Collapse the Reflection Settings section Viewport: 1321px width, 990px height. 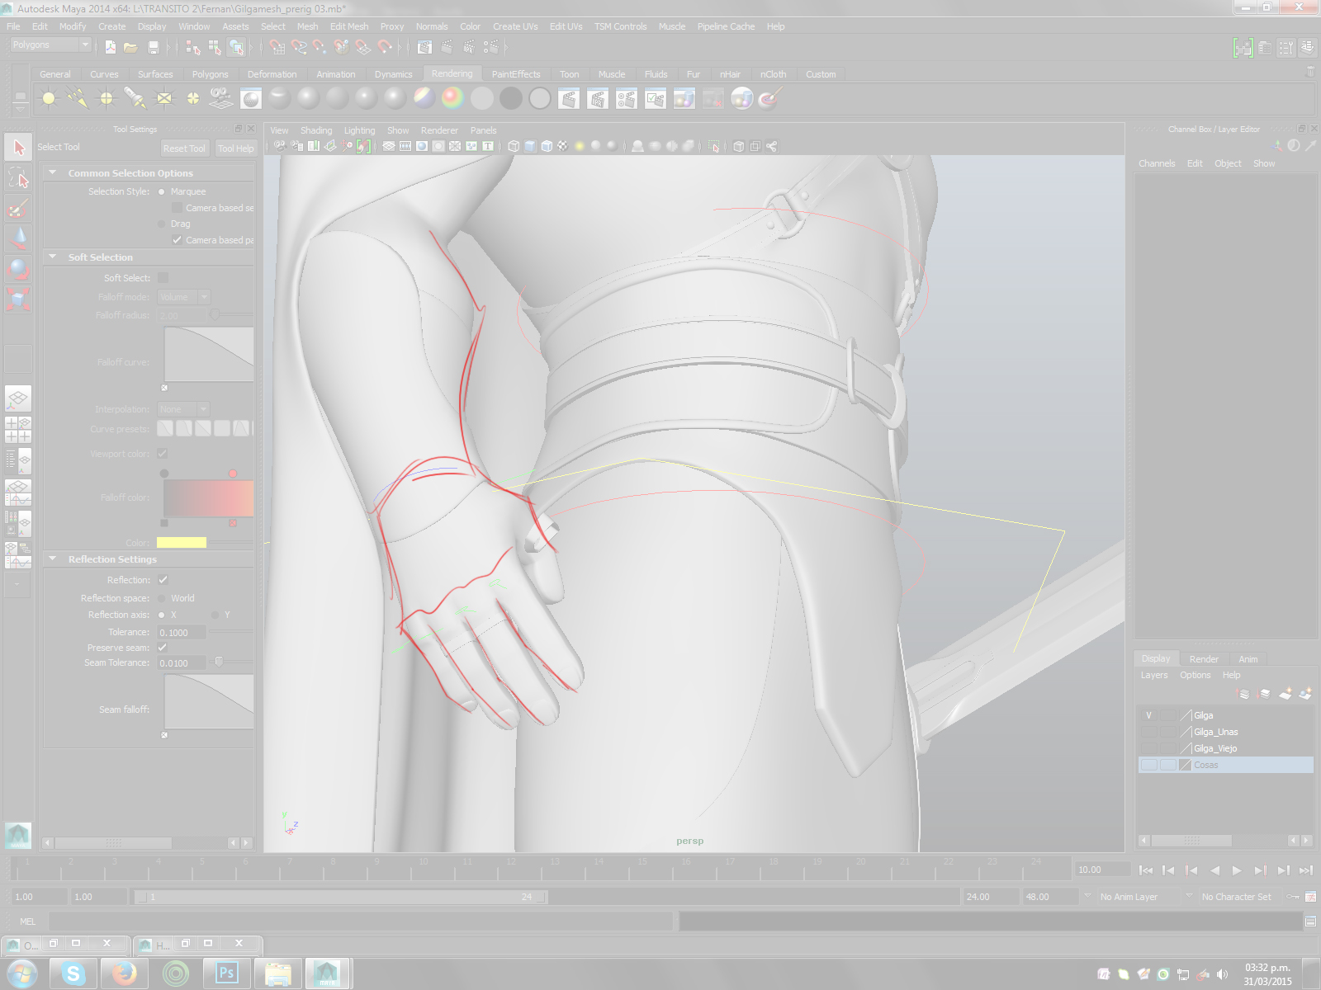pyautogui.click(x=53, y=559)
